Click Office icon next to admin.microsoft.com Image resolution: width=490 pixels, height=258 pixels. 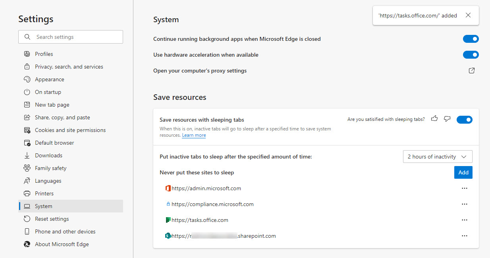tap(168, 188)
